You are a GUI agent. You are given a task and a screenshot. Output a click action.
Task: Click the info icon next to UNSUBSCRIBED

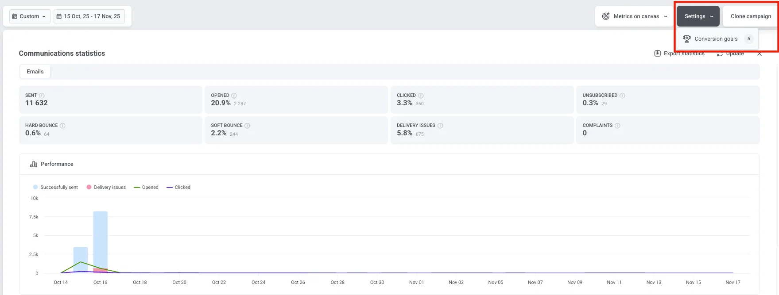tap(622, 96)
